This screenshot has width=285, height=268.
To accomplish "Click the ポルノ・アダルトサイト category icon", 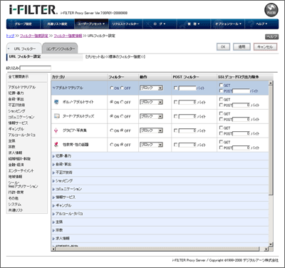I will [56, 102].
